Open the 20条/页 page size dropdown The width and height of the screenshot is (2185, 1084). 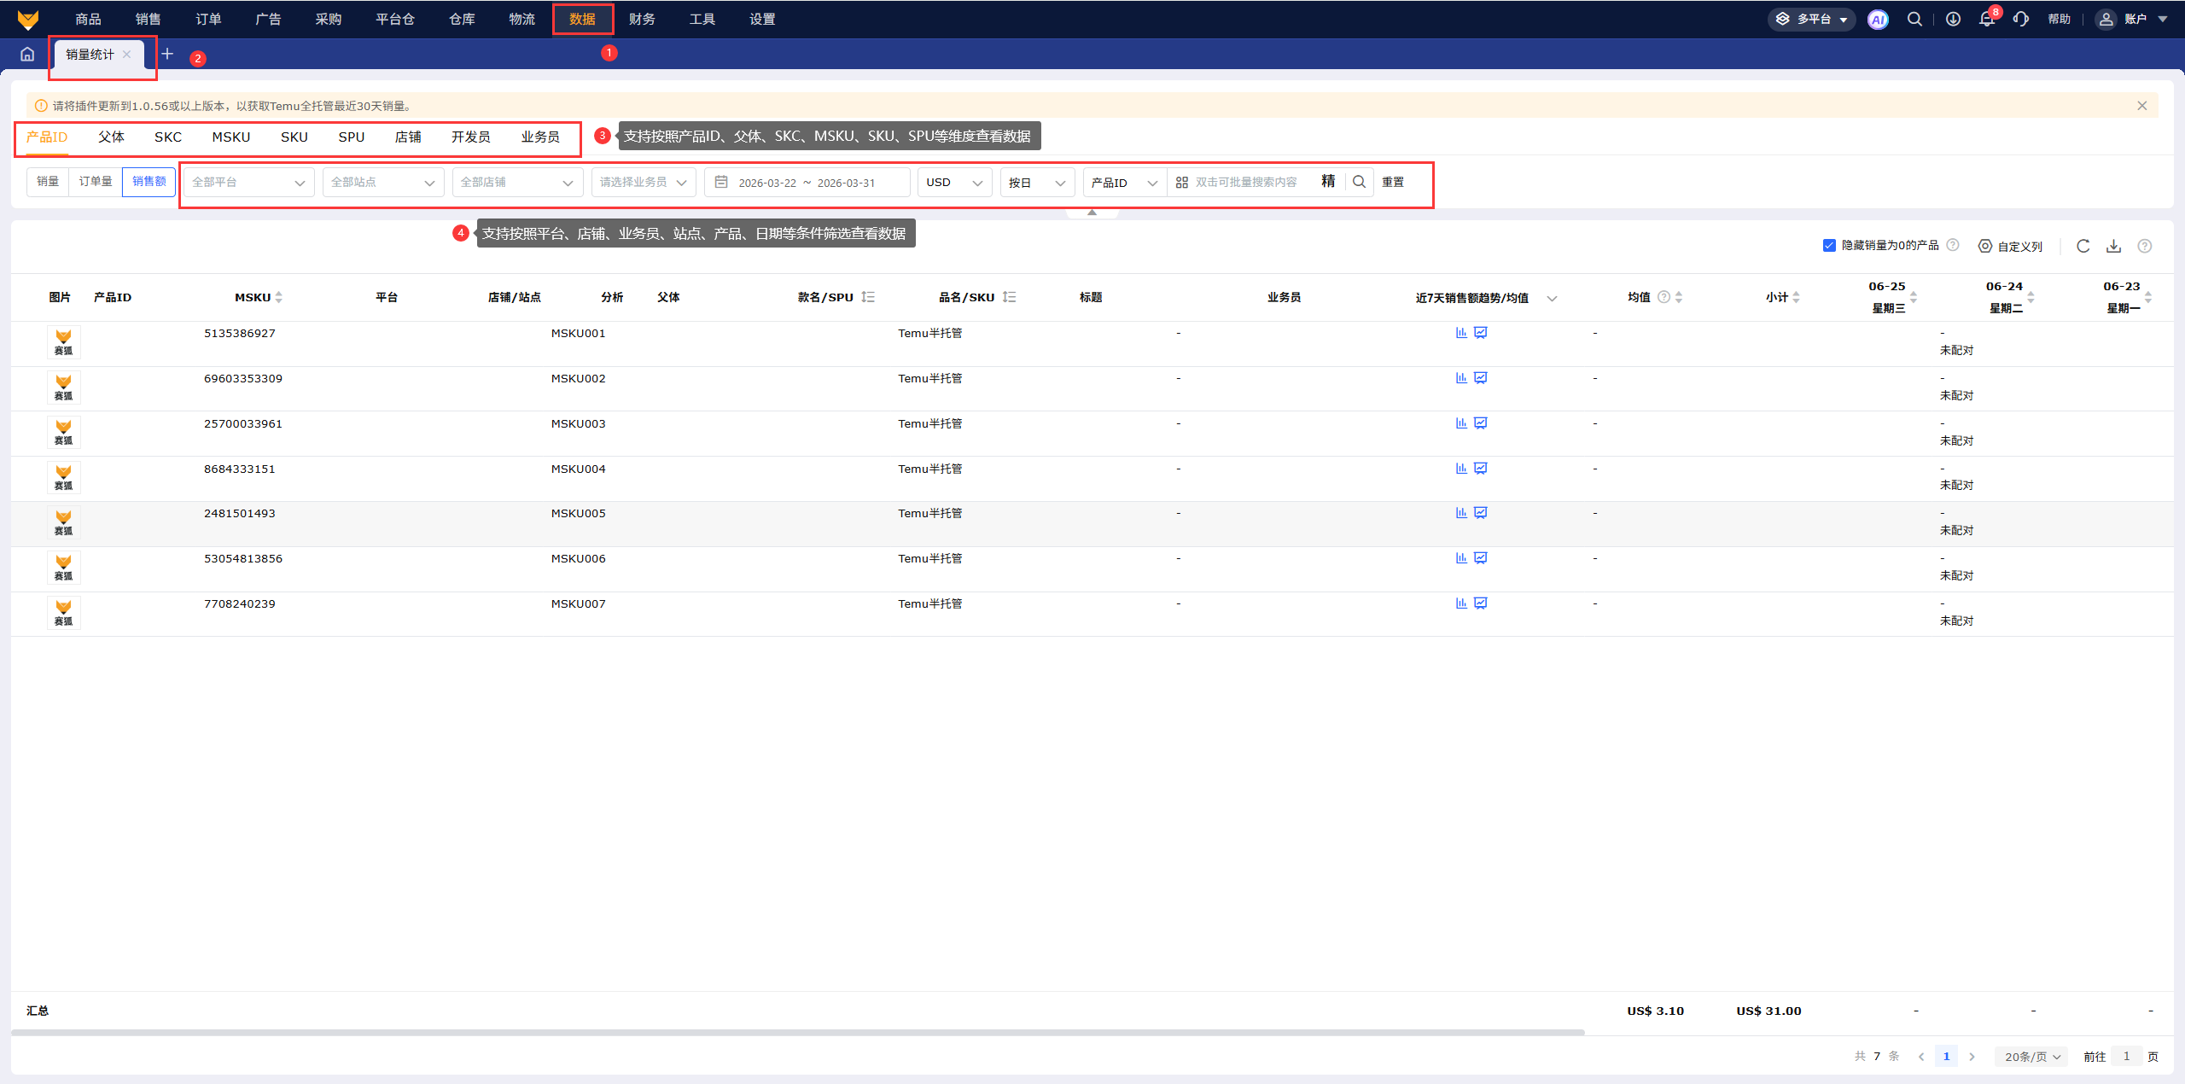pyautogui.click(x=2031, y=1057)
